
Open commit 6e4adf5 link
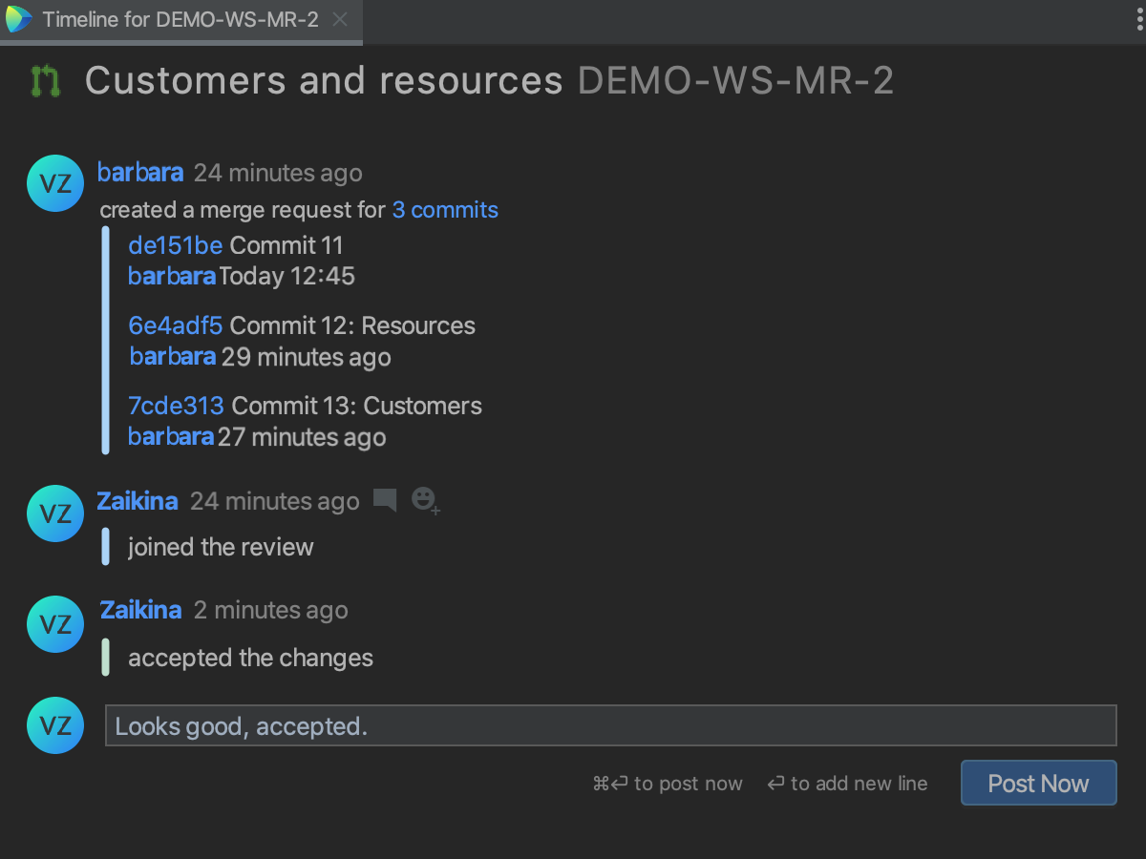pos(175,325)
